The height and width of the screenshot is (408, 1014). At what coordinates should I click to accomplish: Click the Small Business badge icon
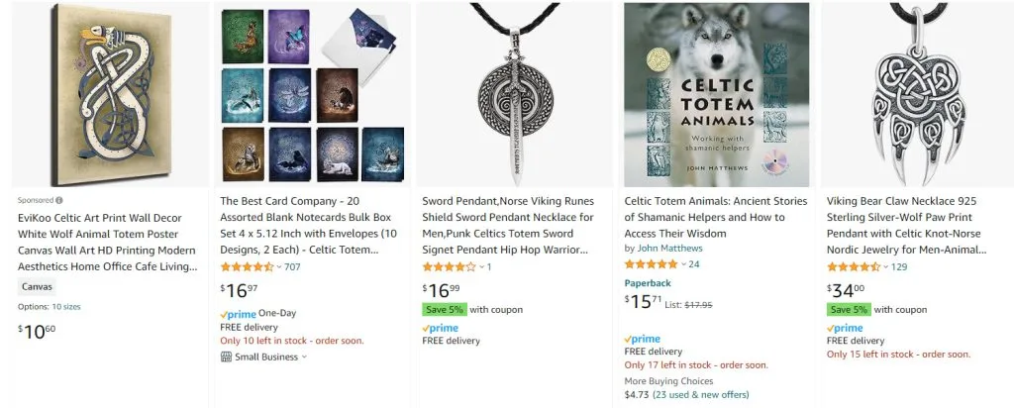226,357
